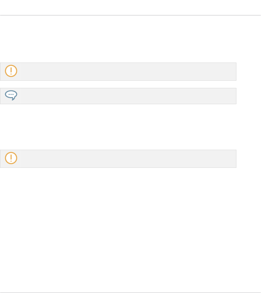The image size is (261, 293).
Task: Click the right end of the top warning box
Action: click(x=234, y=72)
